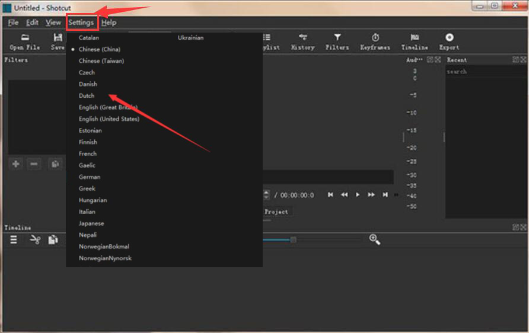Choose German from language list
Viewport: 529px width, 333px height.
click(90, 177)
